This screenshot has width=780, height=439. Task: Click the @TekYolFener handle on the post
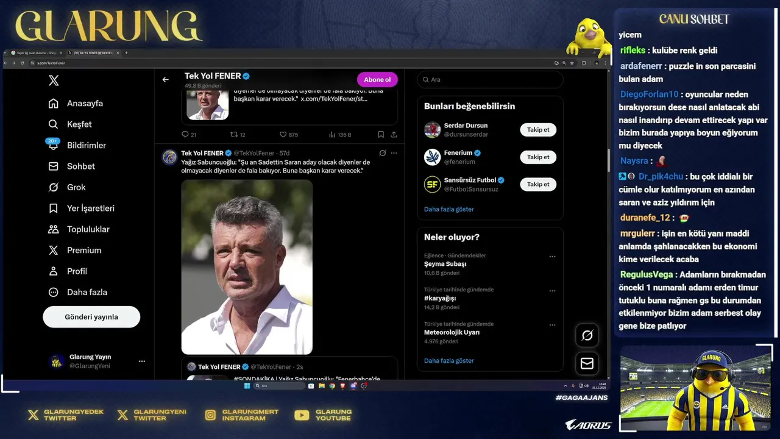(x=254, y=153)
